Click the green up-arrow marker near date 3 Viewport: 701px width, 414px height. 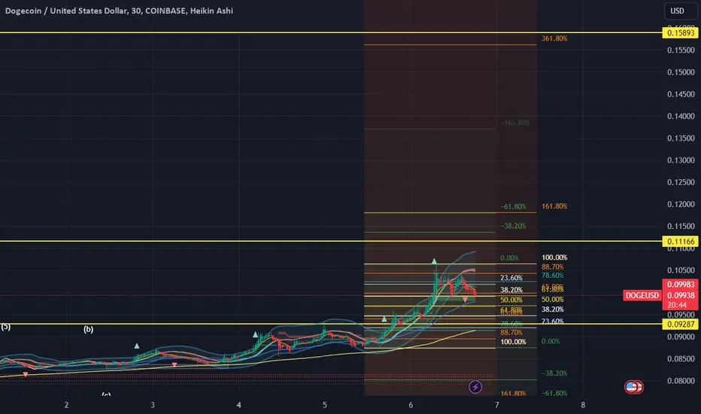pos(137,346)
